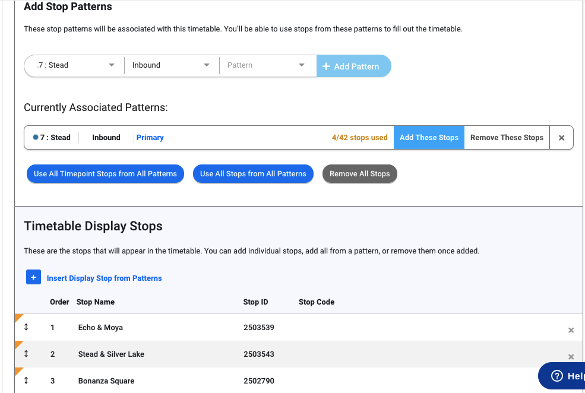Click reorder handle for Bonanza Square
Viewport: 585px width, 393px height.
point(26,381)
